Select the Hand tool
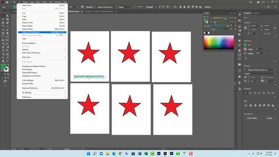The width and height of the screenshot is (279, 157). 3,61
